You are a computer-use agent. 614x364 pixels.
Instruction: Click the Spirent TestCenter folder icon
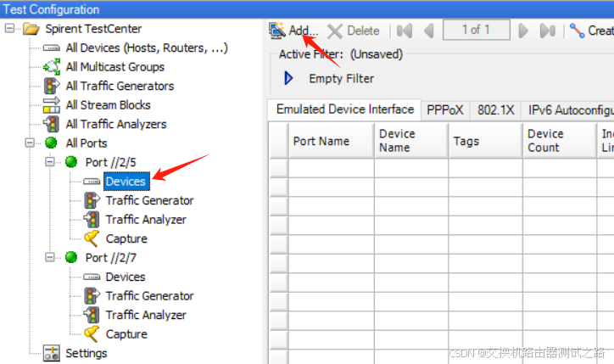tap(31, 29)
